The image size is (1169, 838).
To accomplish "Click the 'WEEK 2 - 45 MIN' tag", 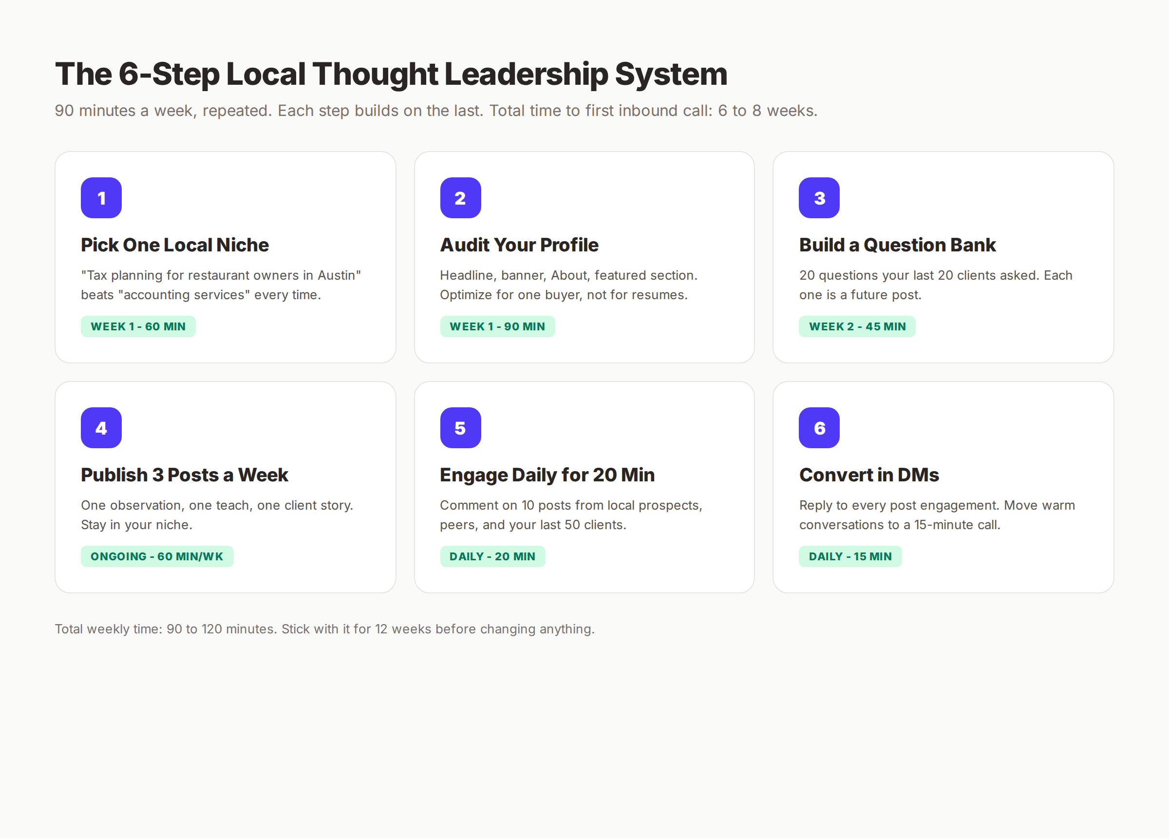I will point(857,326).
